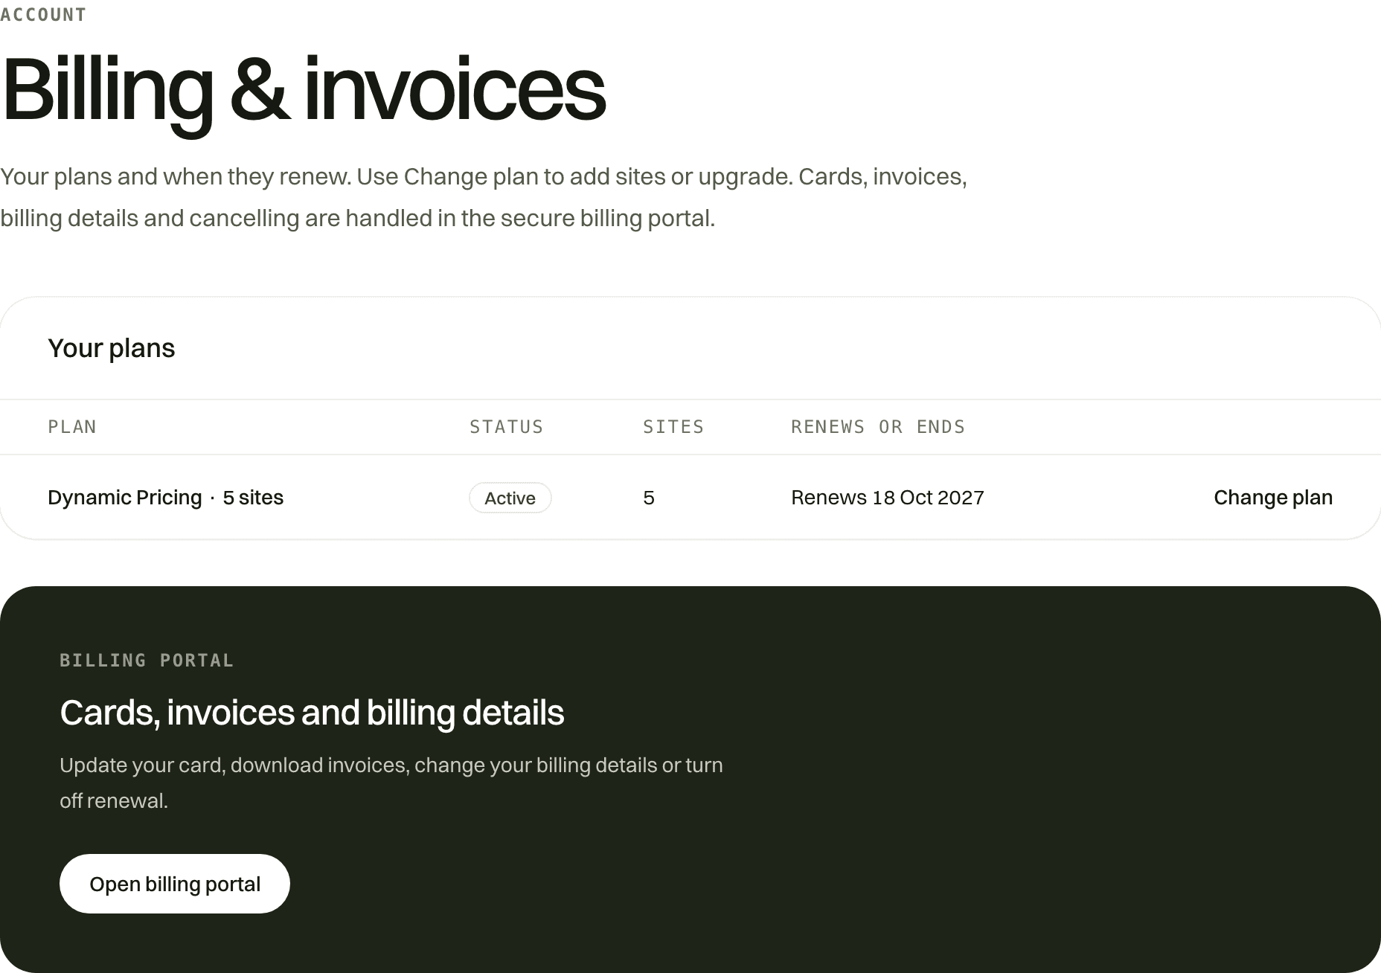Image resolution: width=1381 pixels, height=973 pixels.
Task: Click the SITES column header
Action: tap(673, 427)
